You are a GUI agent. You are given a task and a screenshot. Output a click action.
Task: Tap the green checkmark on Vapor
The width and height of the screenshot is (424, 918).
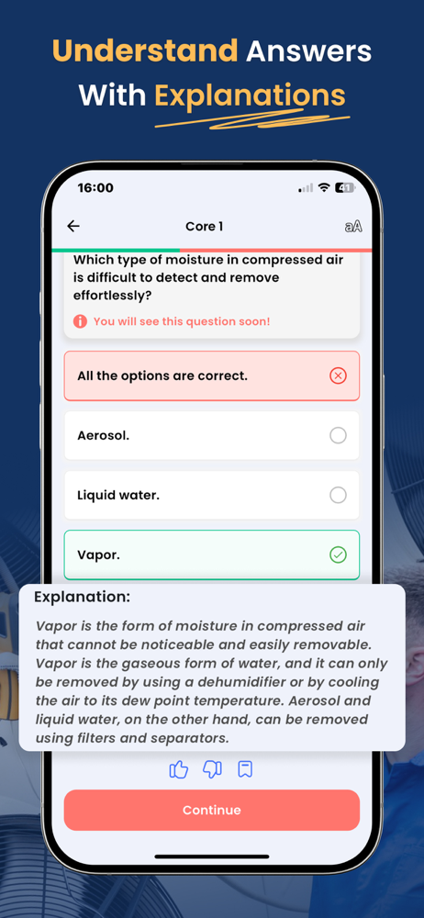pyautogui.click(x=338, y=555)
